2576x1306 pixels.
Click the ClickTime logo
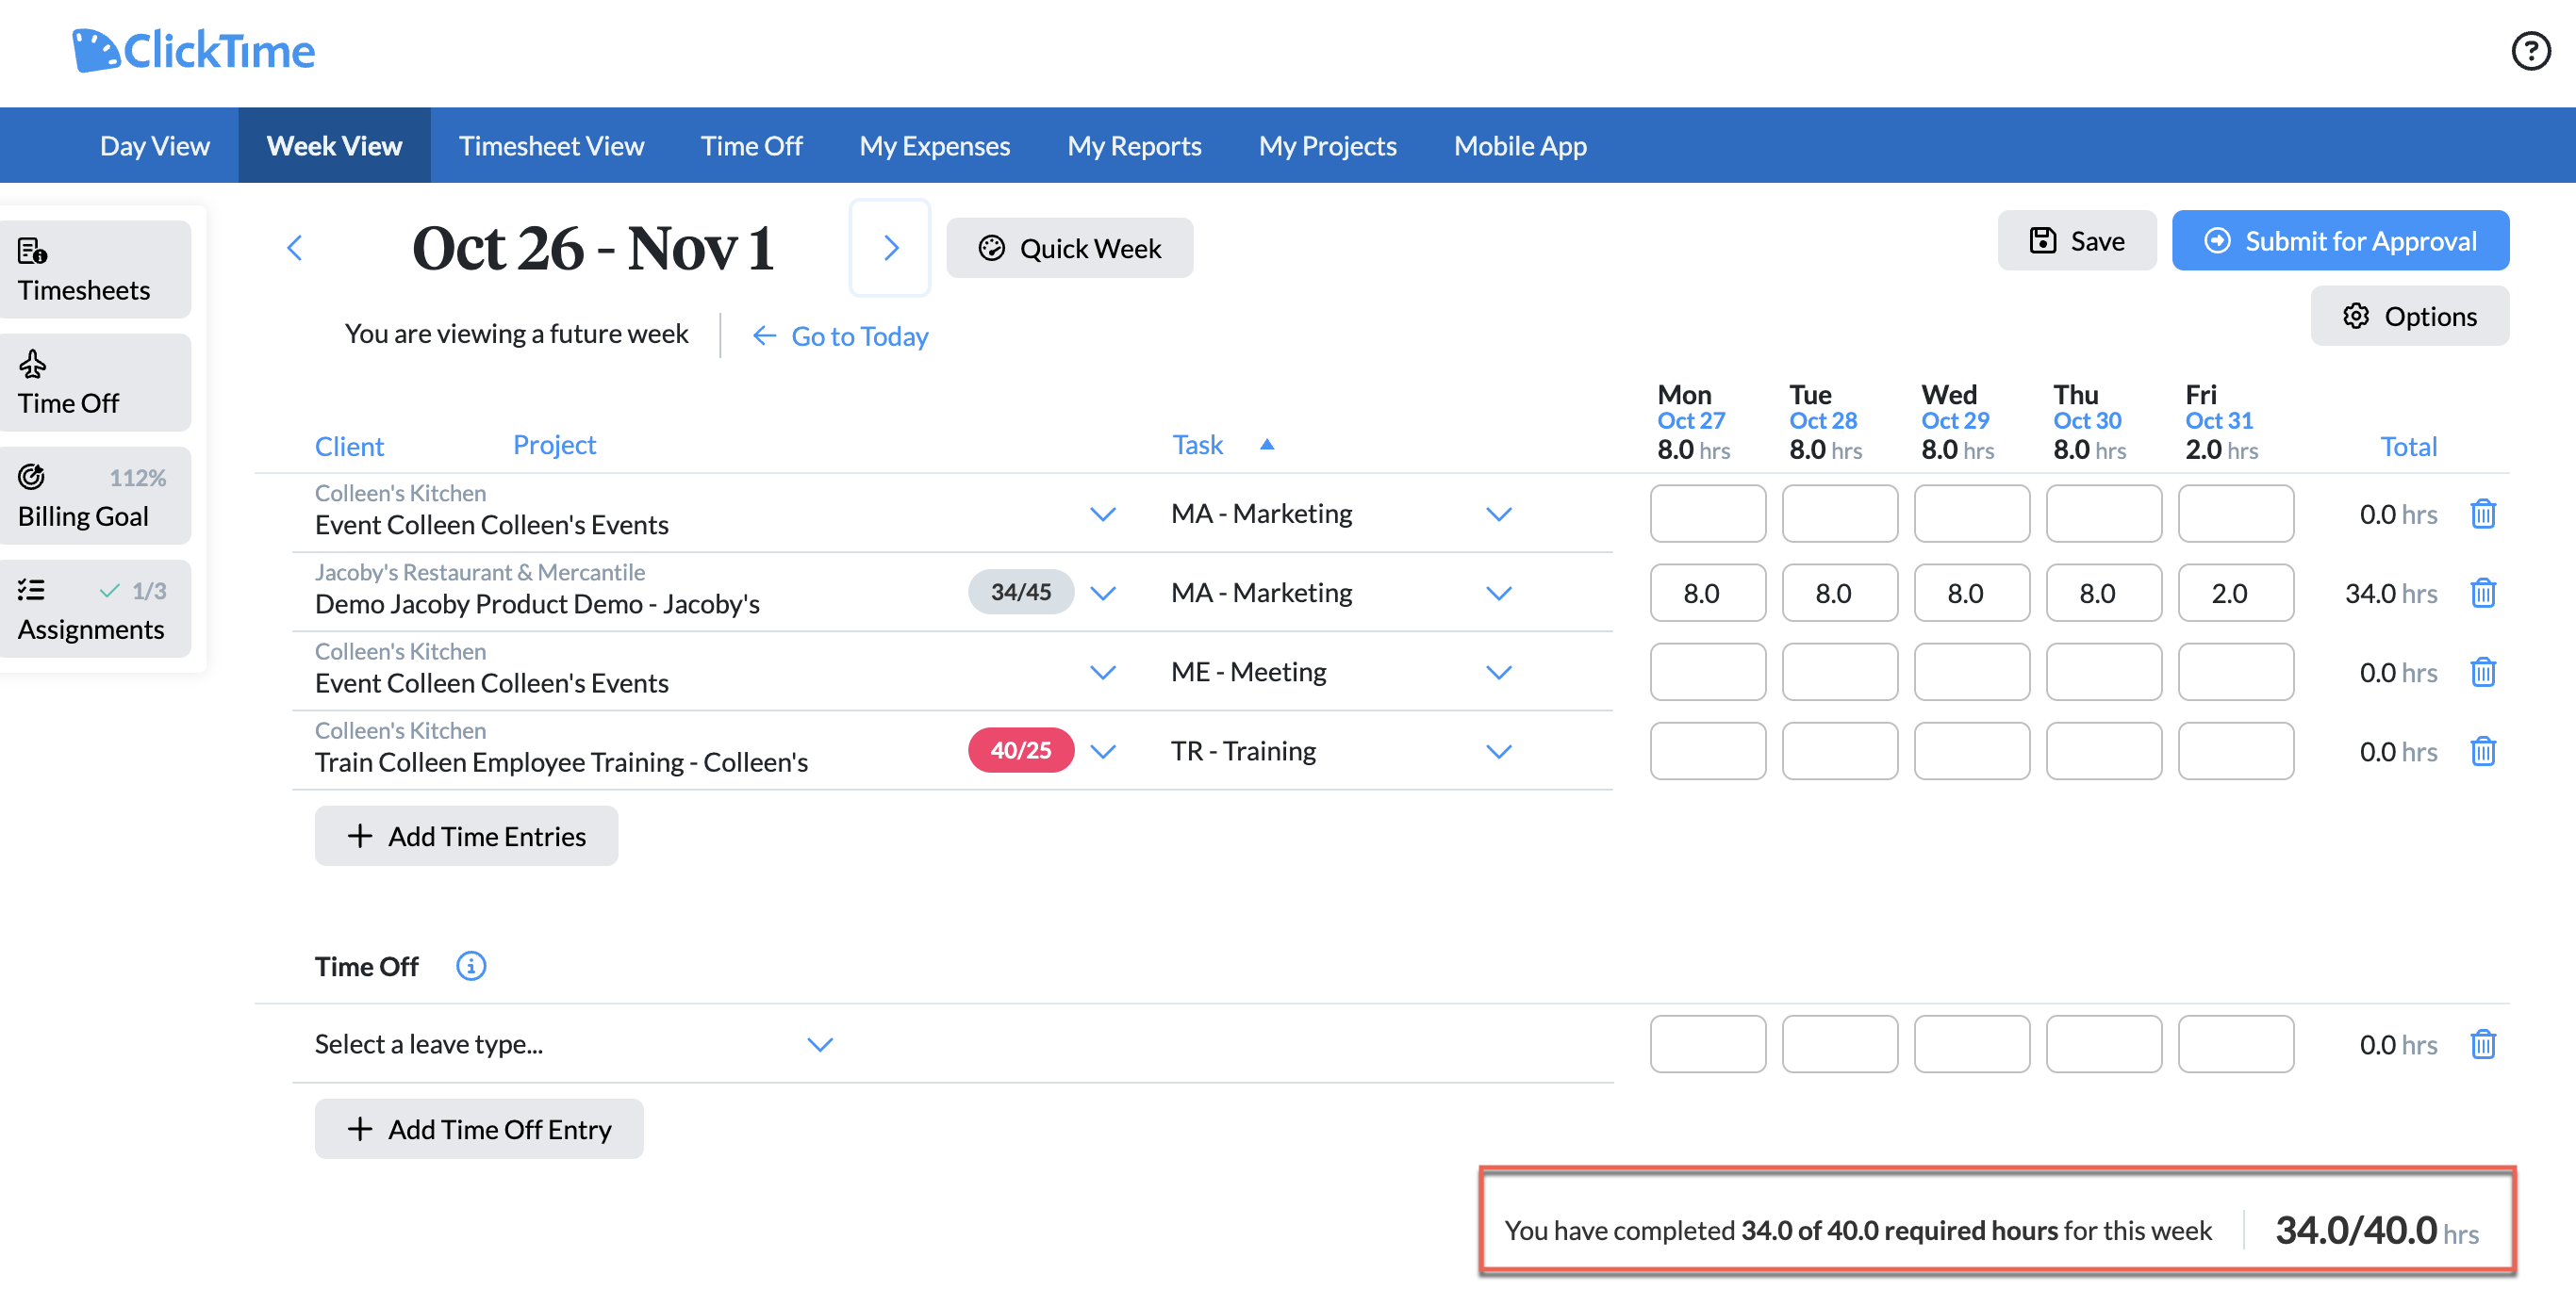tap(194, 51)
